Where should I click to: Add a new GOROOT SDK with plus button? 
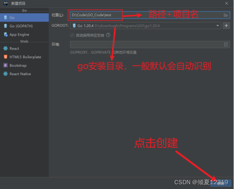(226, 26)
